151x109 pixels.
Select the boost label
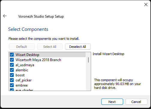point(20,75)
